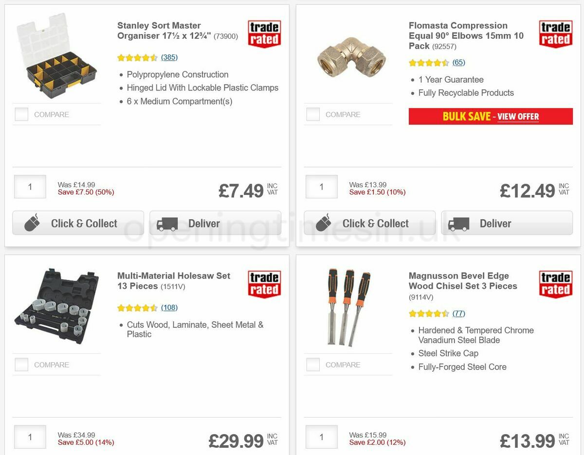Viewport: 584px width, 455px height.
Task: Click the star rating on the Magnusson chisel set
Action: 429,314
